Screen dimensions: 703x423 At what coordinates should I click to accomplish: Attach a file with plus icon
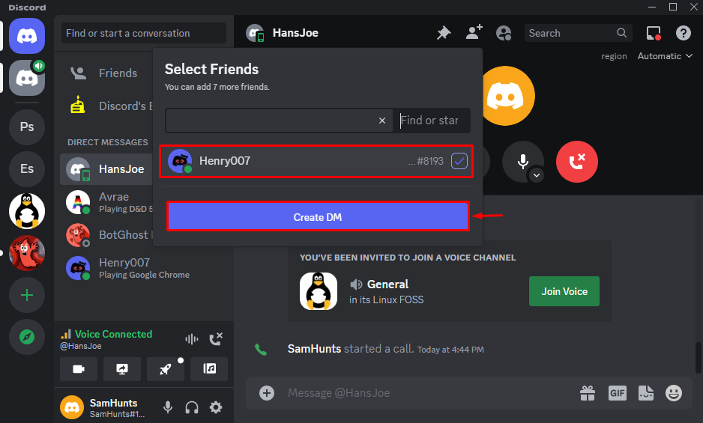click(x=266, y=393)
